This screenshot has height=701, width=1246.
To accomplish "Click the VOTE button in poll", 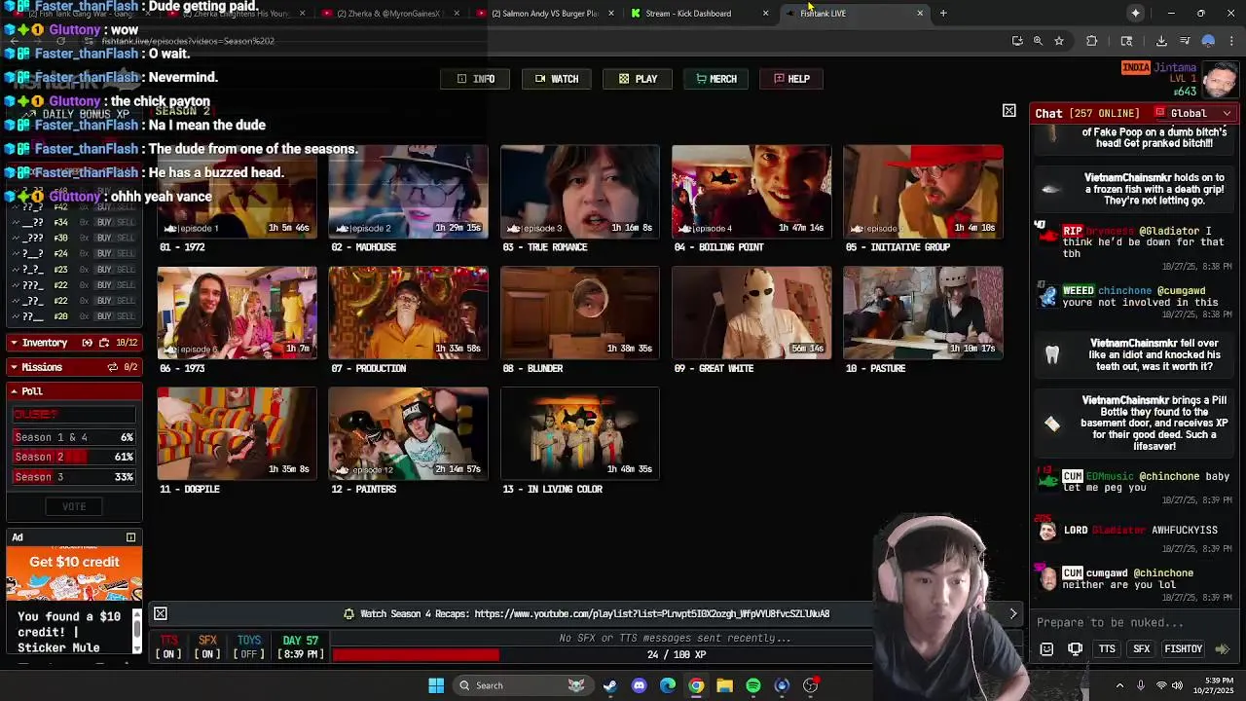I will coord(74,506).
